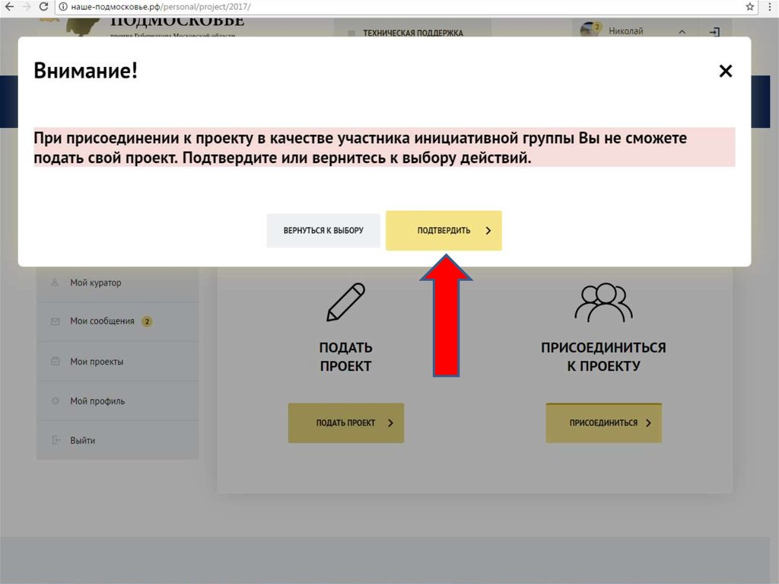Click the logout icon in the header
The image size is (779, 584).
point(714,32)
